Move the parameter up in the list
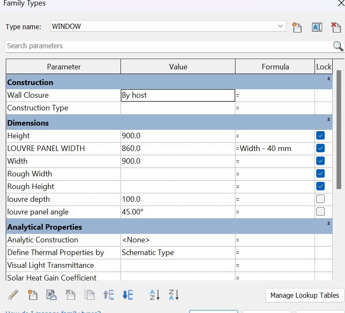 tap(109, 295)
